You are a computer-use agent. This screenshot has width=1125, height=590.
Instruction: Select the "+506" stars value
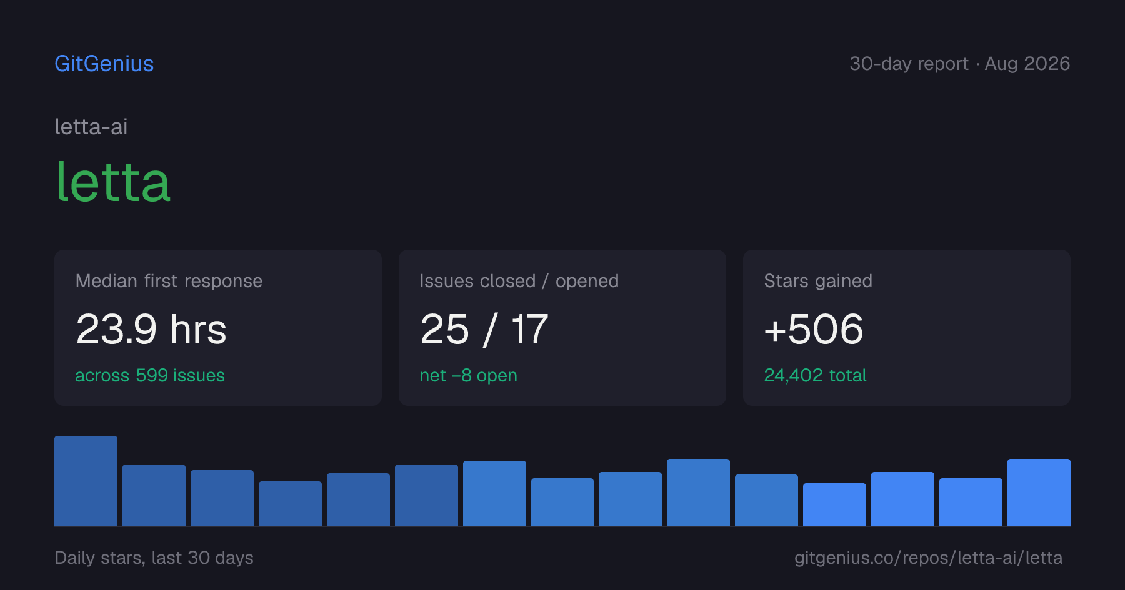pyautogui.click(x=814, y=329)
